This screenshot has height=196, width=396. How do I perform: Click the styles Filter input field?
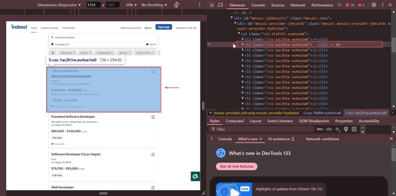(261, 129)
